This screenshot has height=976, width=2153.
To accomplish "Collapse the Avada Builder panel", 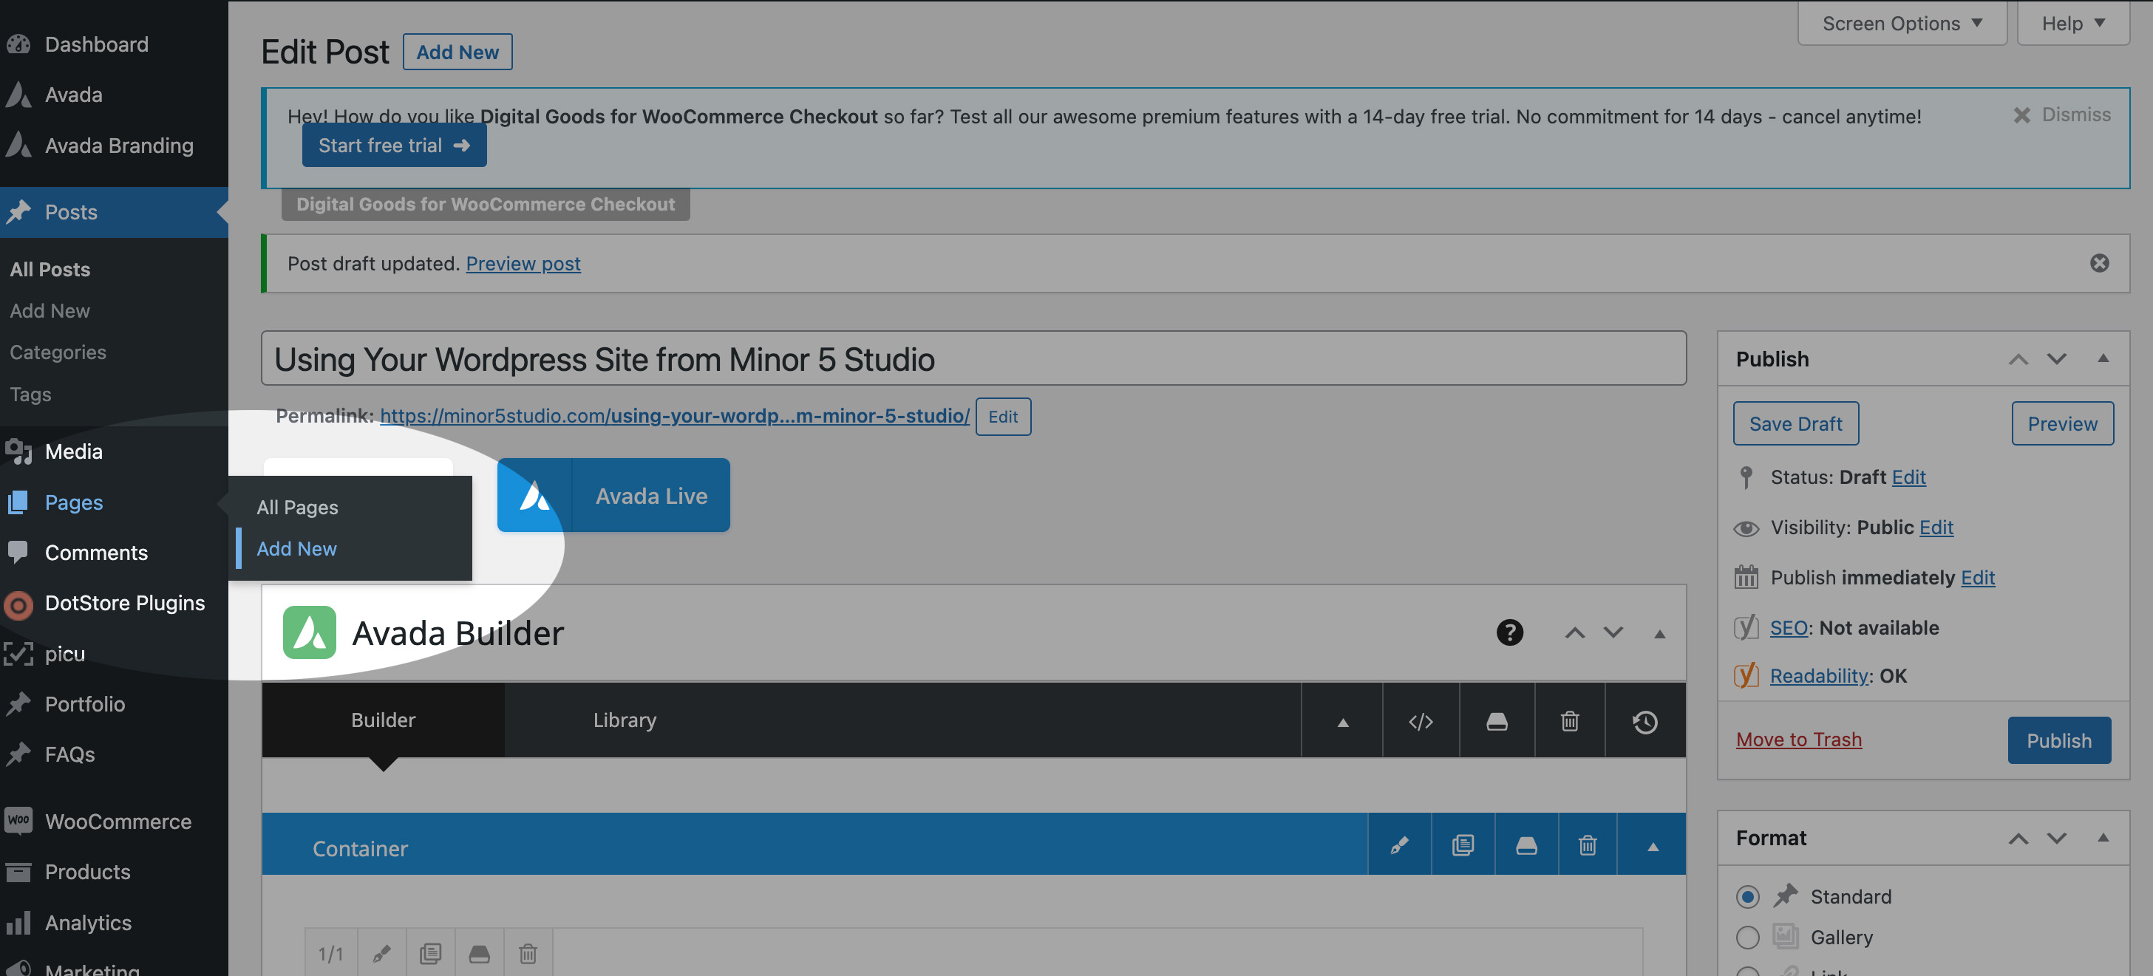I will pos(1660,633).
